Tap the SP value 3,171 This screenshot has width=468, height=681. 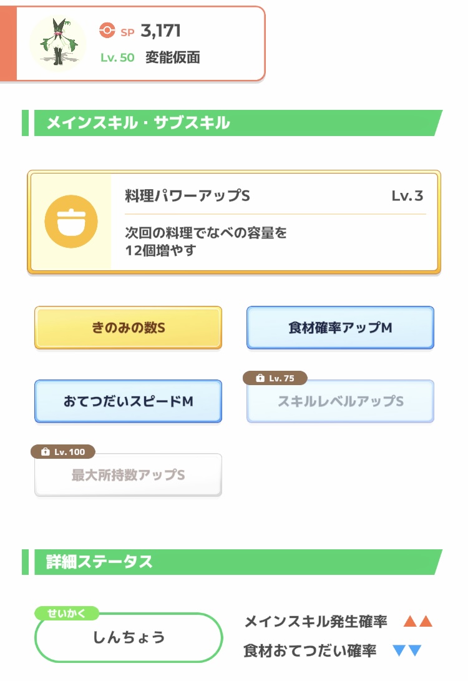tap(160, 30)
